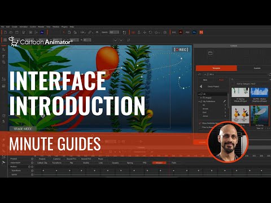Toggle the Filter by checkbox below Show Subfolder
The width and height of the screenshot is (271, 203).
click(200, 127)
